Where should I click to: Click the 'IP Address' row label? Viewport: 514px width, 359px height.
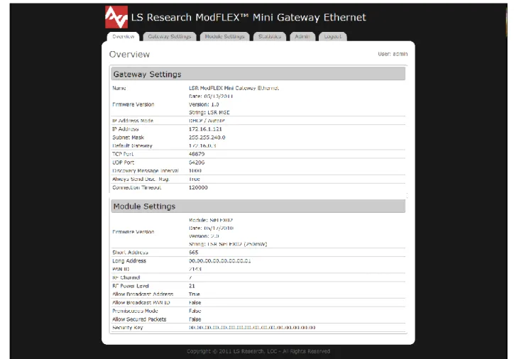[125, 129]
